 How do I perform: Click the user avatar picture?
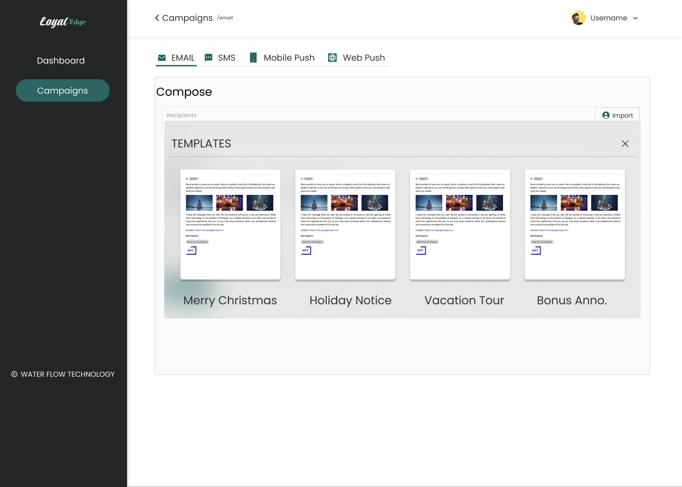[x=578, y=18]
